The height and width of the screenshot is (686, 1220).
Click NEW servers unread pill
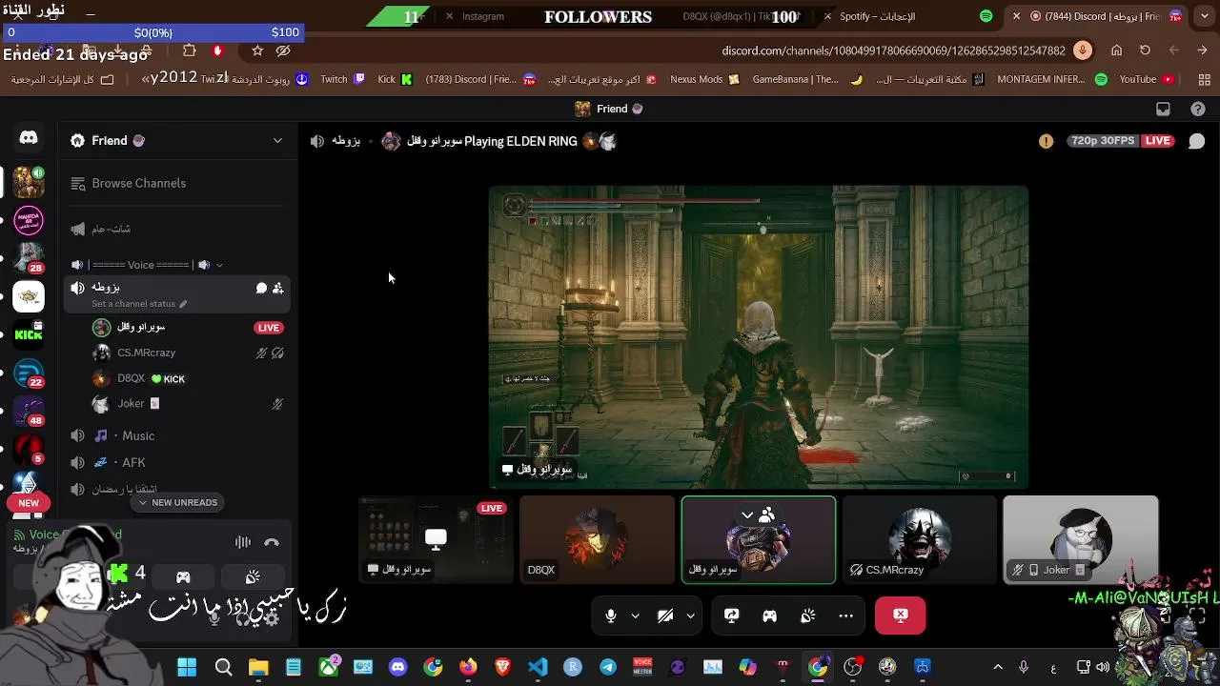click(x=29, y=503)
